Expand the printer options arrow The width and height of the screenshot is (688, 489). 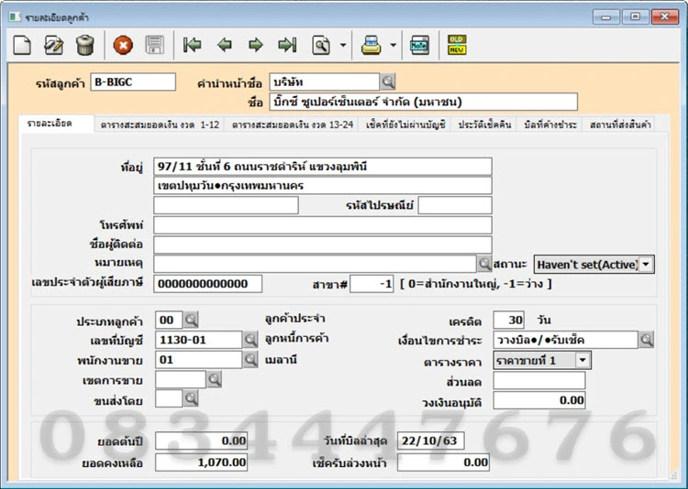(394, 45)
